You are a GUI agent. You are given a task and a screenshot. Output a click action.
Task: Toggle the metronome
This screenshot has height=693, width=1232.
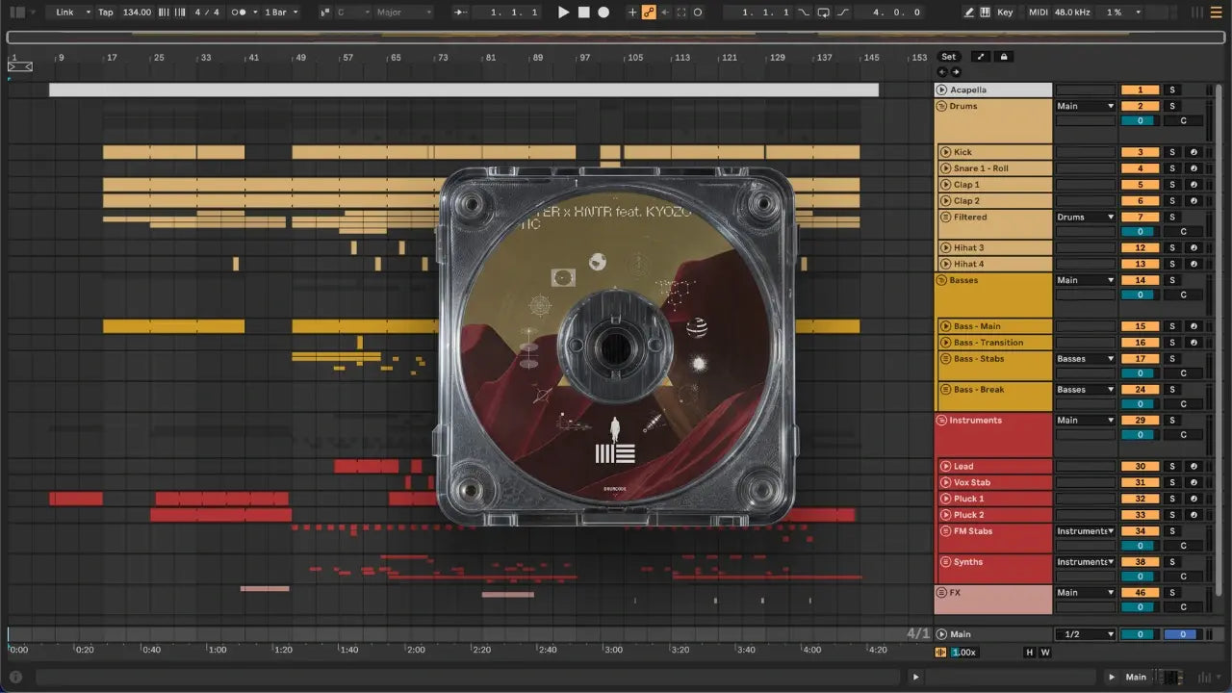click(240, 13)
